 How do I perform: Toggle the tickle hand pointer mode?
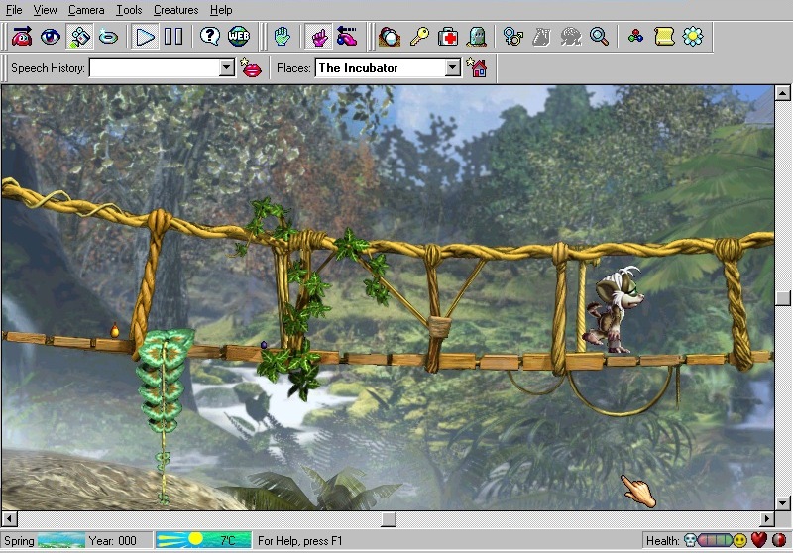[x=318, y=37]
